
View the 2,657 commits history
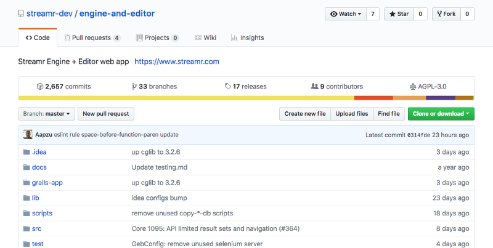(x=64, y=86)
